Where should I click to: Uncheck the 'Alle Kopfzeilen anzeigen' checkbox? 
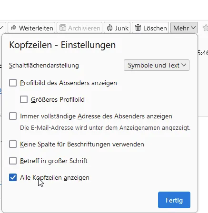pos(13,177)
